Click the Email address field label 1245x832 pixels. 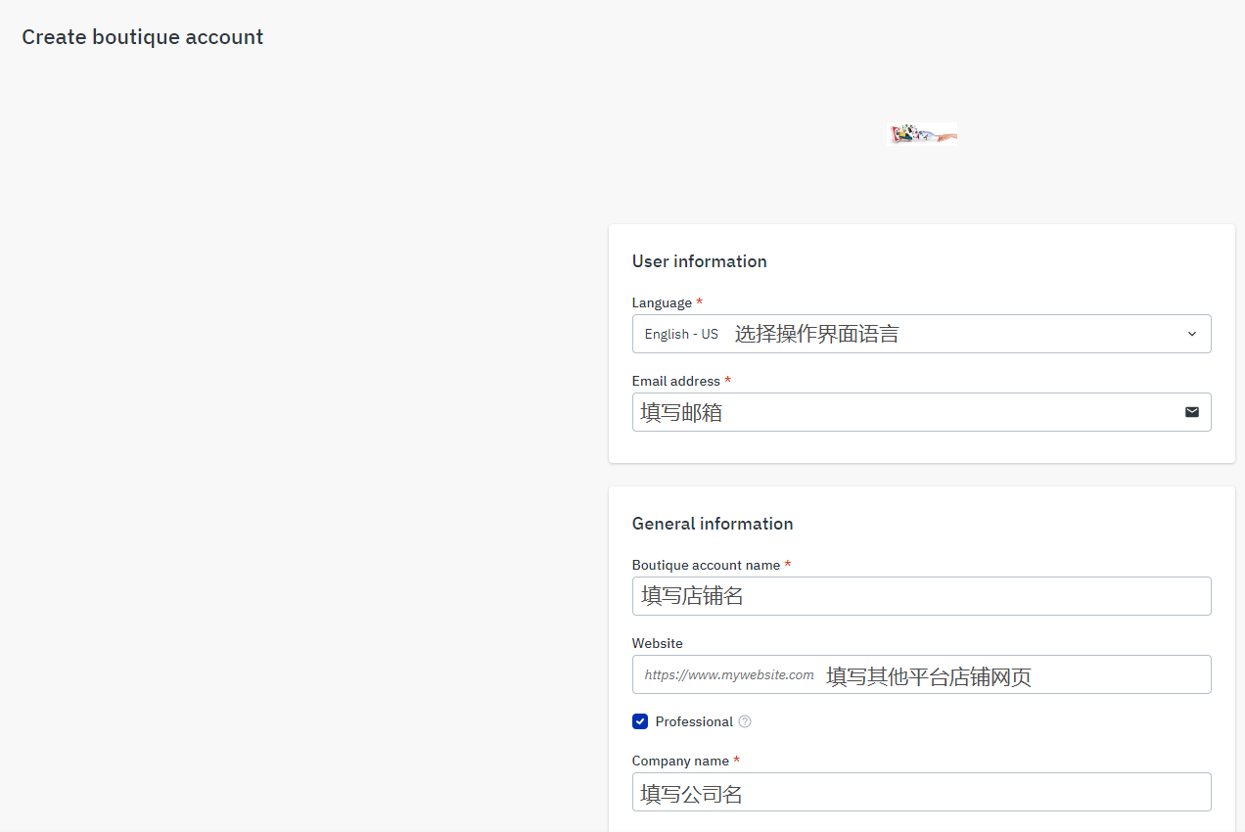(x=675, y=381)
